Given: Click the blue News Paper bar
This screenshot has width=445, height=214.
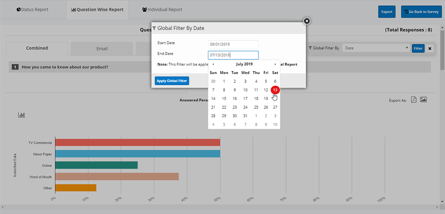Looking at the screenshot, I should pyautogui.click(x=138, y=154).
